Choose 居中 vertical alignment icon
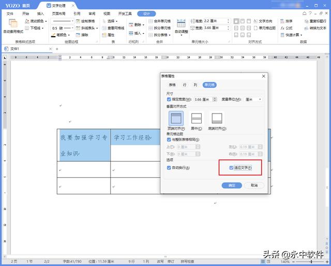Screen dimensions: 331x266 [197, 120]
